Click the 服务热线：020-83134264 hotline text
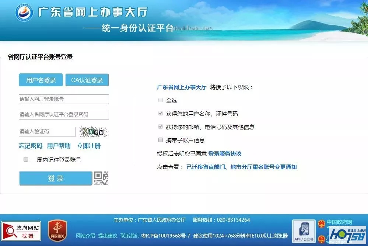 221,220
